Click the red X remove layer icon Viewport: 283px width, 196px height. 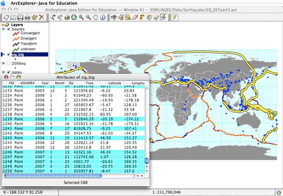42,17
